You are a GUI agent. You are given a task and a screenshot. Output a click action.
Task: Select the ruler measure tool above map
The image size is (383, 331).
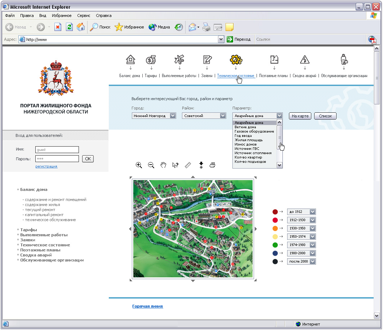(x=188, y=165)
